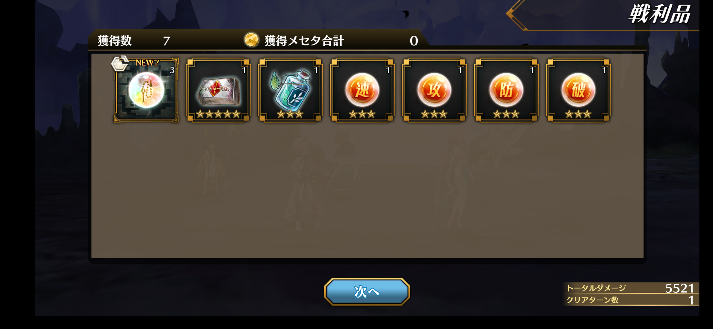This screenshot has width=713, height=329.
Task: Tap the blue potion bottle reward
Action: point(290,90)
